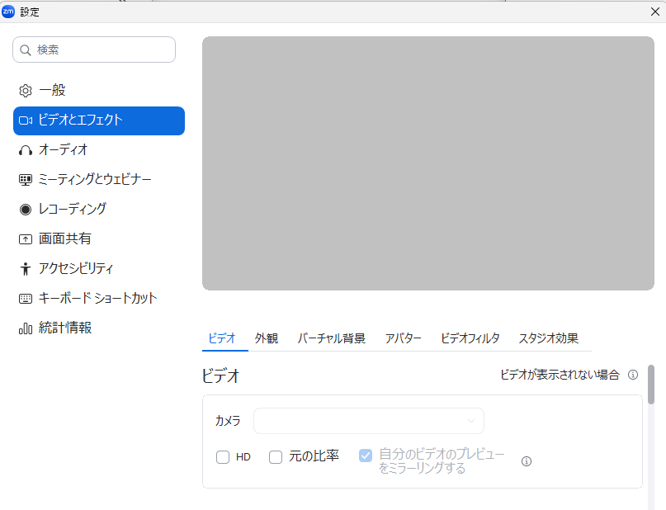Click the headphone icon for オーディオ

(x=26, y=150)
